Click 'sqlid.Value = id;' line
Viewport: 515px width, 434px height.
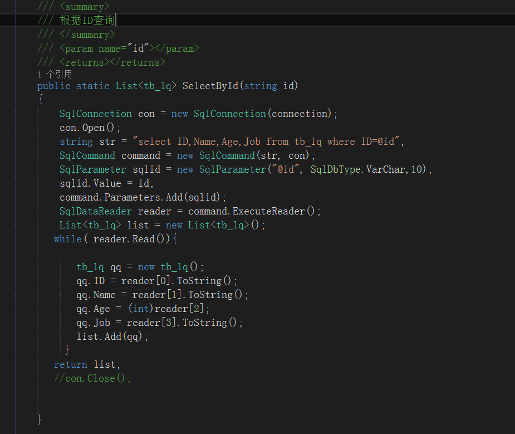coord(106,183)
